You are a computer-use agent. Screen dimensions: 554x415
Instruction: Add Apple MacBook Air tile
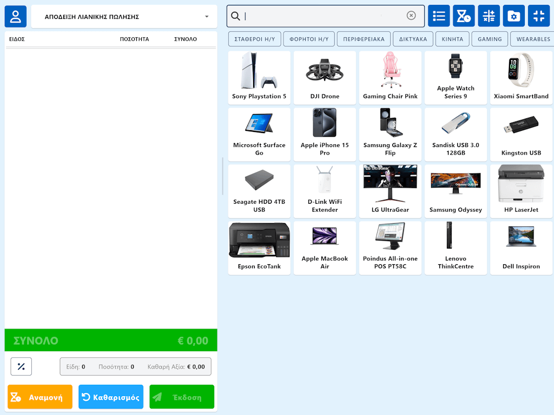coord(325,248)
